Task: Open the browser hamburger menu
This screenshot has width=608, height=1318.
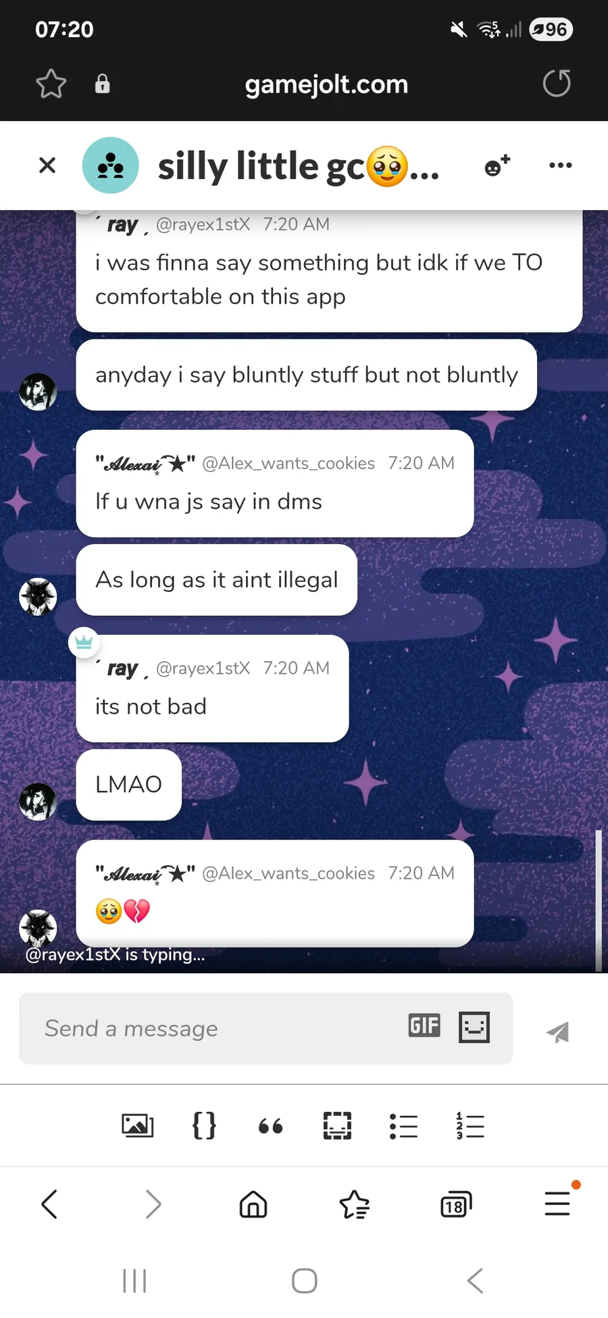Action: coord(558,1203)
